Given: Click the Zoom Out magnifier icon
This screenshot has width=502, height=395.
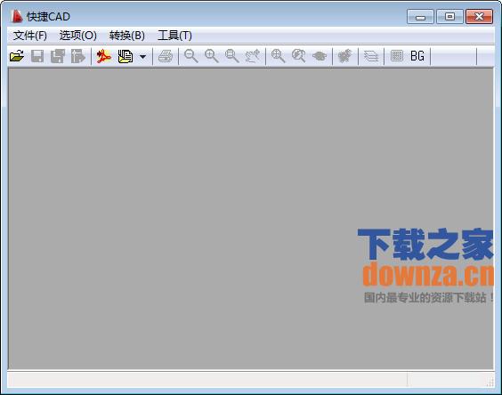Looking at the screenshot, I should pos(191,56).
